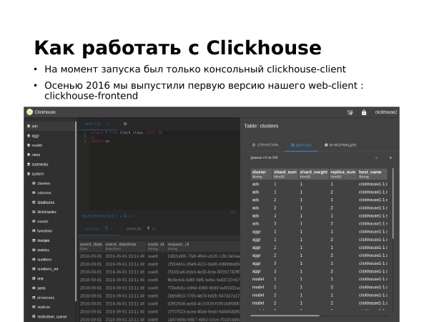Screen dimensions: 429x322
Task: Go to previous page of clusters data
Action: (377, 157)
